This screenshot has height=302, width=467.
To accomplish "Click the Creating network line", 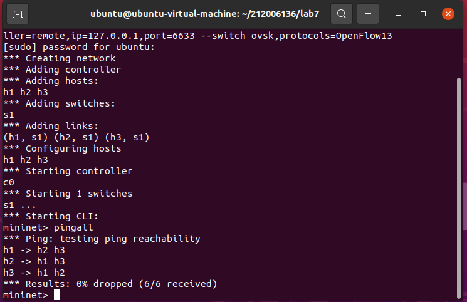I will (x=60, y=58).
